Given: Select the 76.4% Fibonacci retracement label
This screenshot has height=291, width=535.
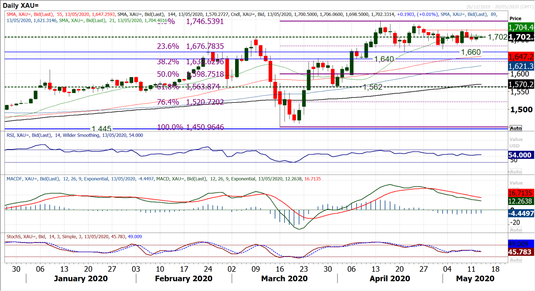Looking at the screenshot, I should [x=168, y=102].
